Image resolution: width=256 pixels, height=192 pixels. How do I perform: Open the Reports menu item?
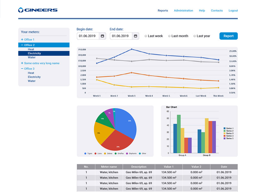pyautogui.click(x=163, y=11)
